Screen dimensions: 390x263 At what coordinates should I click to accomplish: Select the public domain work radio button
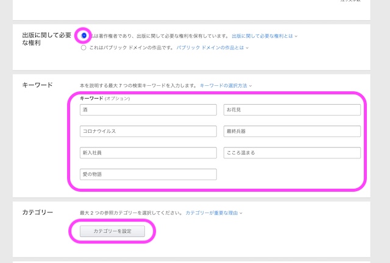83,47
